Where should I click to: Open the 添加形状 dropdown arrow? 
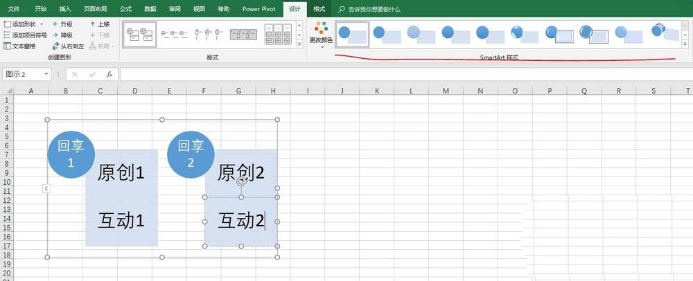click(41, 24)
